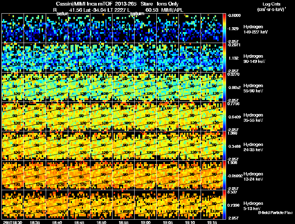This screenshot has width=295, height=224.
Task: Open the 5-13 keV panel at 18:55
Action: click(x=124, y=205)
